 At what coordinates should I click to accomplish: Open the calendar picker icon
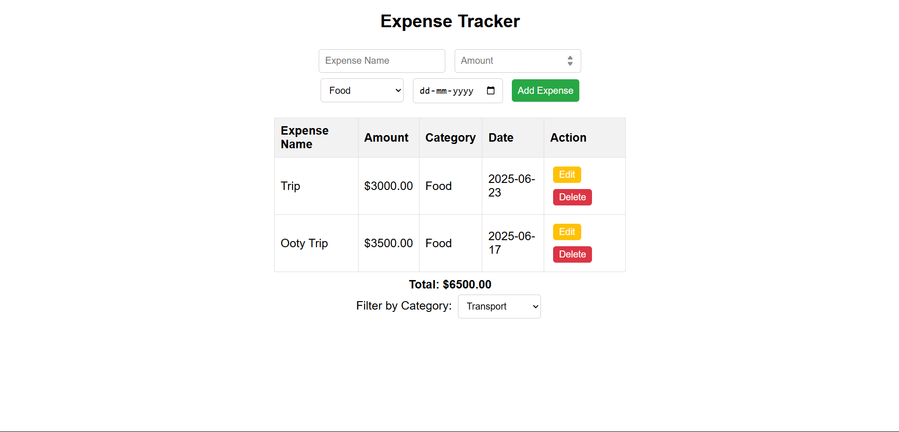[x=491, y=91]
